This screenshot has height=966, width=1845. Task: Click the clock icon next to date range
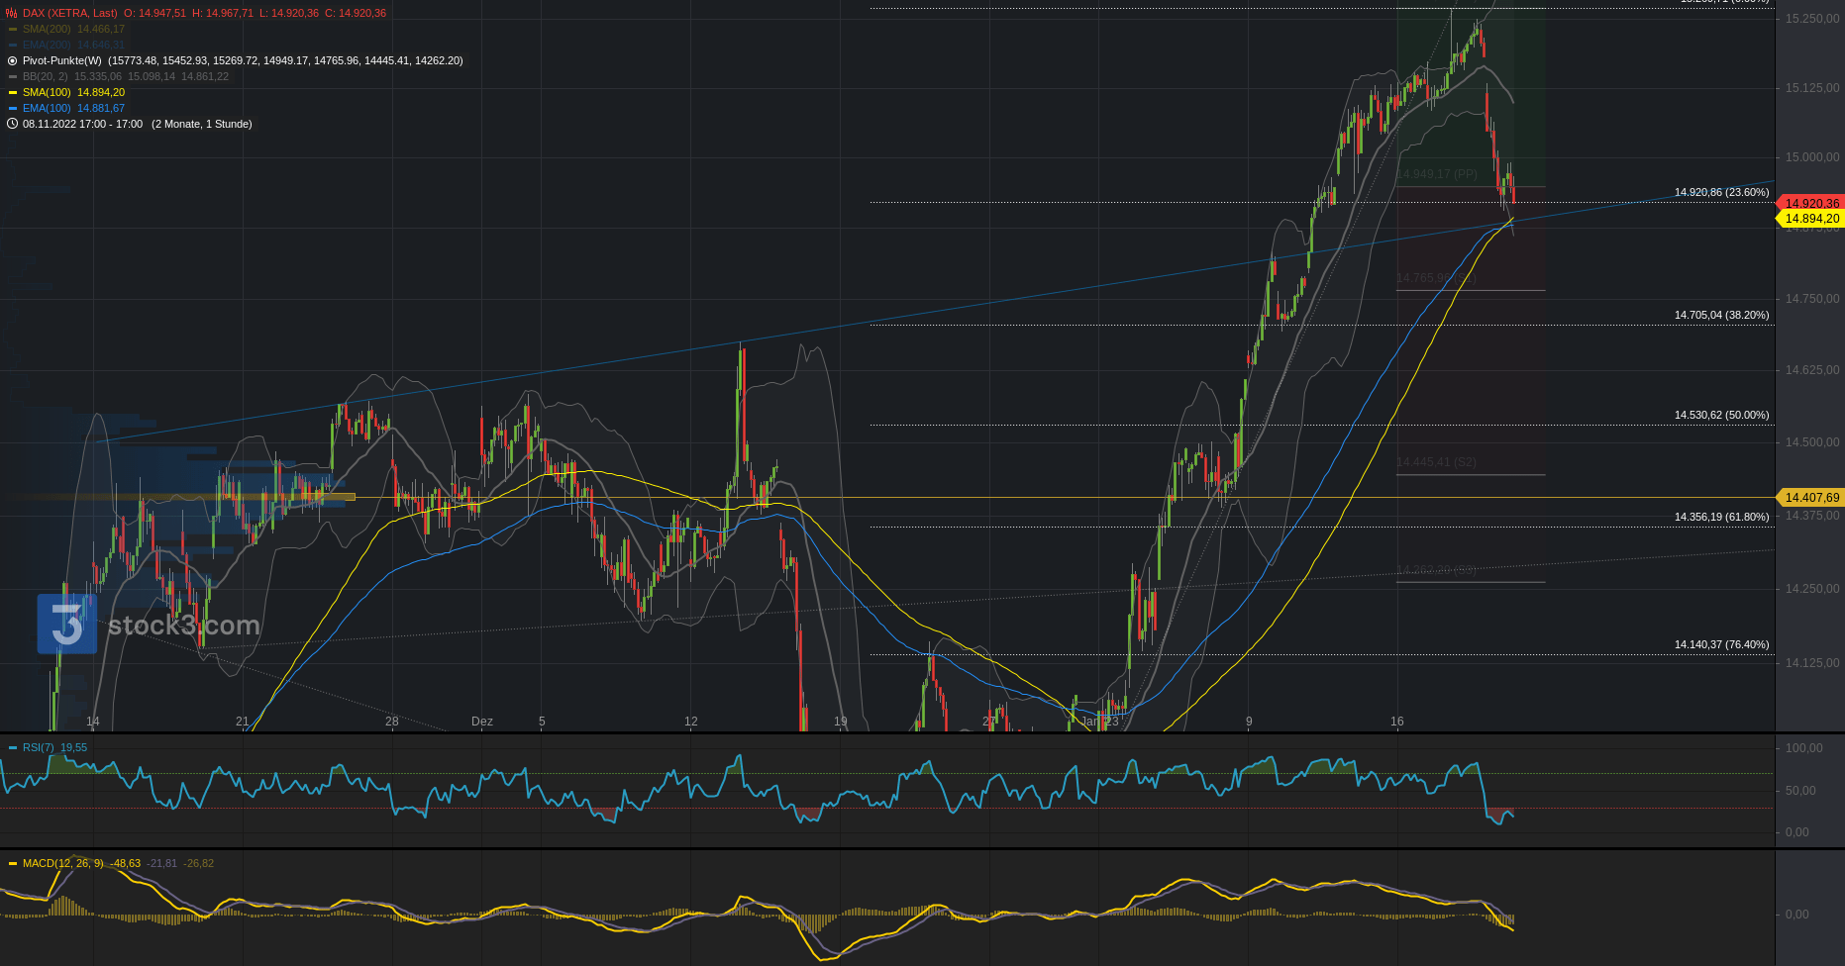tap(13, 124)
